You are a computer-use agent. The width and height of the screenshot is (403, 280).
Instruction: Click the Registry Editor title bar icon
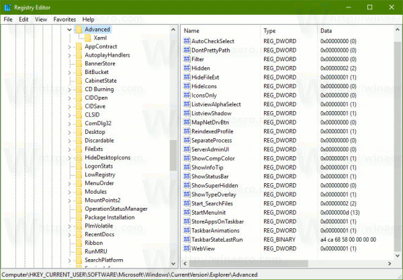(7, 7)
